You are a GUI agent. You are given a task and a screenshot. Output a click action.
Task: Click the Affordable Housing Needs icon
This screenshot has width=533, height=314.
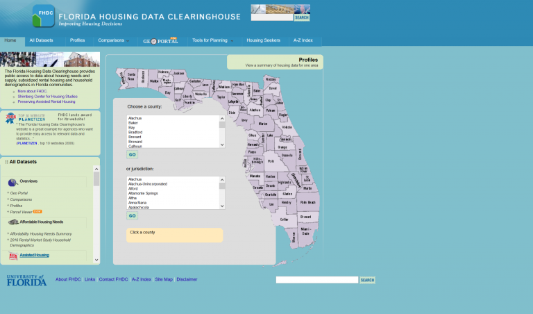pyautogui.click(x=13, y=222)
